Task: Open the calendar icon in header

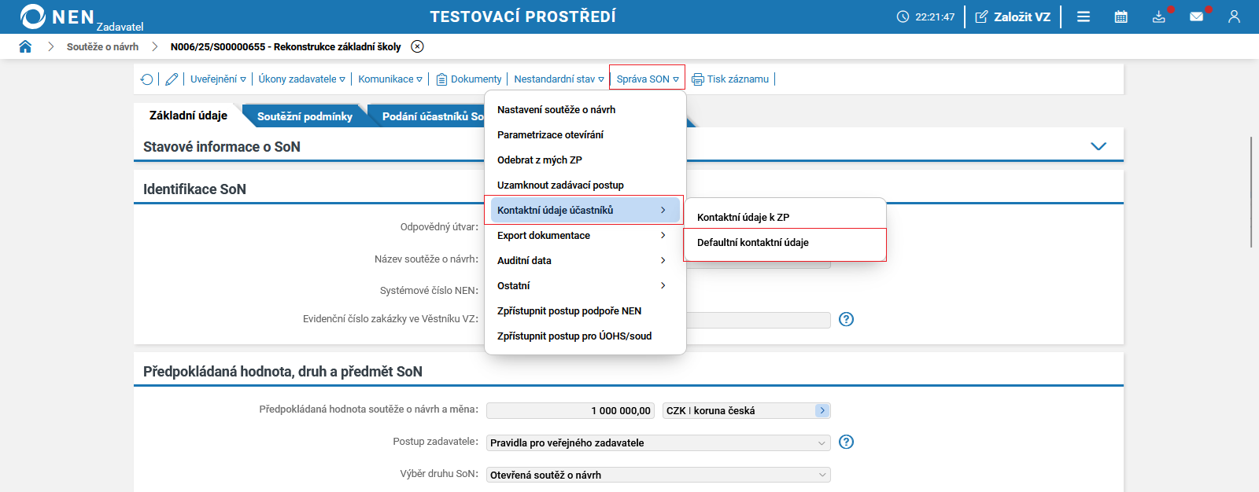Action: coord(1121,17)
